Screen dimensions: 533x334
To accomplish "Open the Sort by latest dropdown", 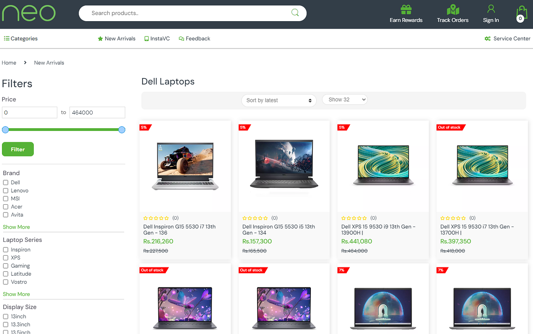I will (279, 100).
